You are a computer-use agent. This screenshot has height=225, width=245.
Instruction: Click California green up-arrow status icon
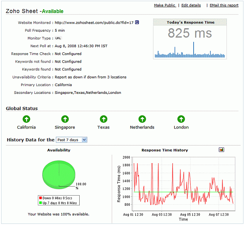tap(26, 119)
